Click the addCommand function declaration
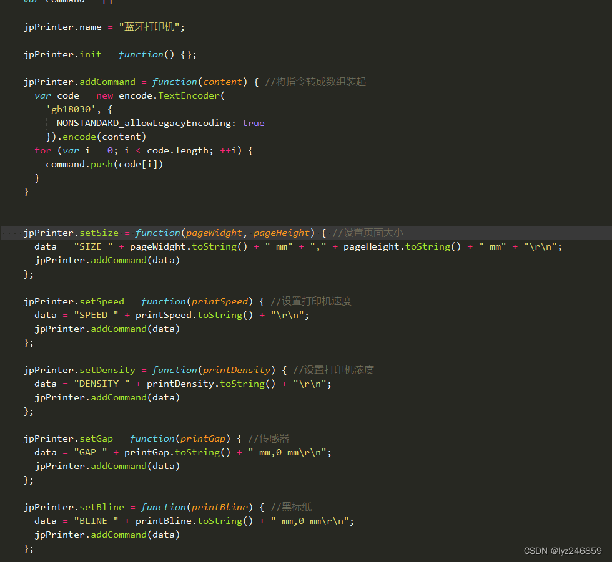The width and height of the screenshot is (612, 562). tap(141, 82)
